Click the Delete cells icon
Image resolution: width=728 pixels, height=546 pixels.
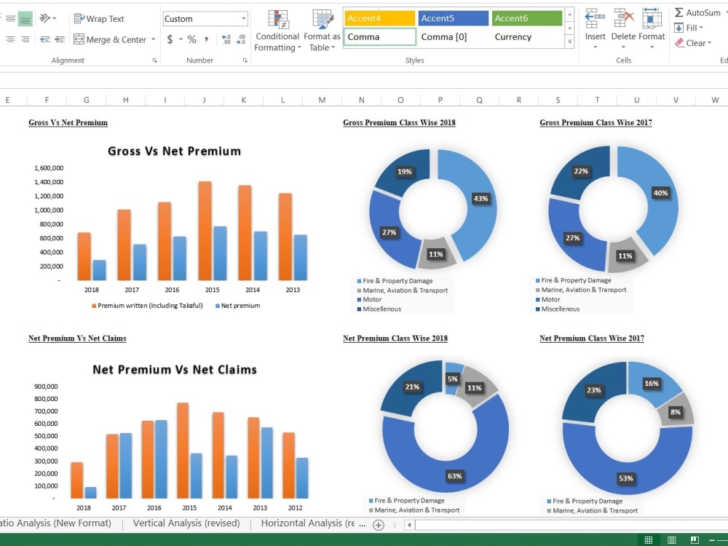tap(624, 19)
